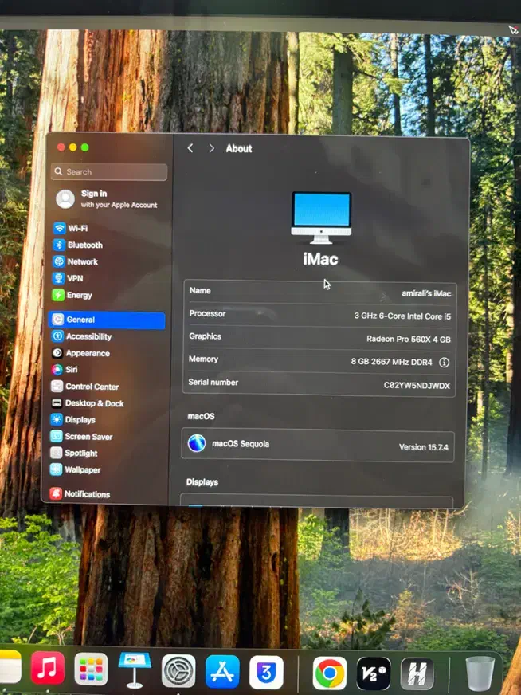Open Control Center settings

pos(85,387)
